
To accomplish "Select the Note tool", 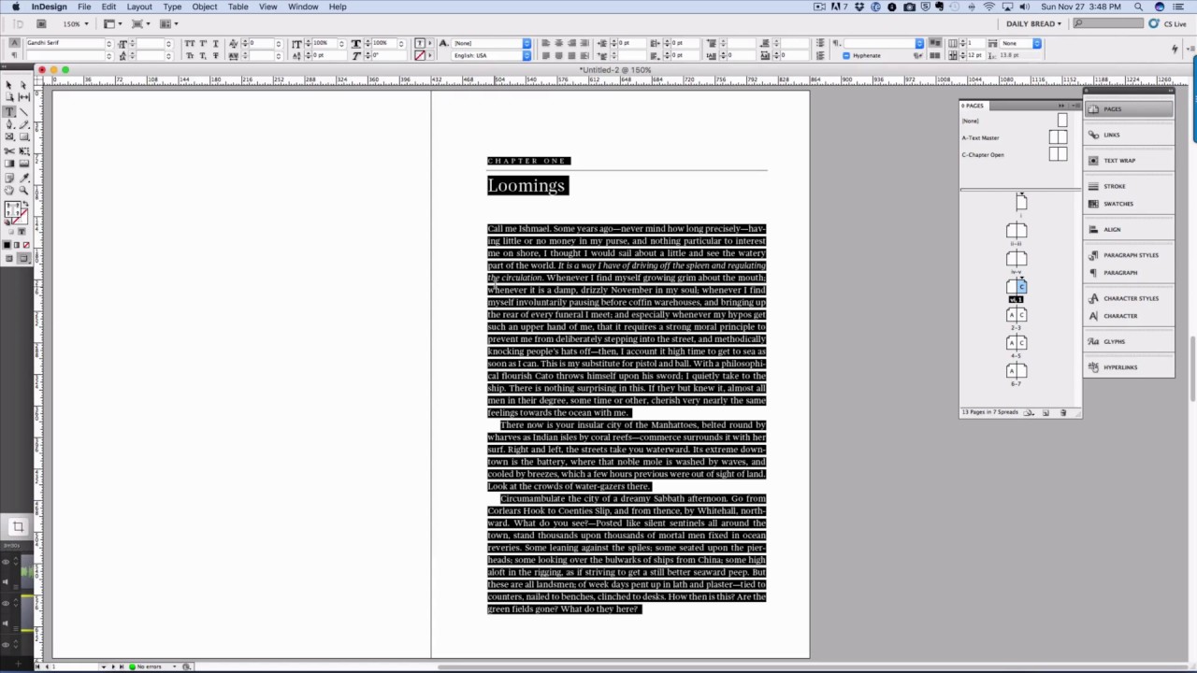I will tap(9, 178).
